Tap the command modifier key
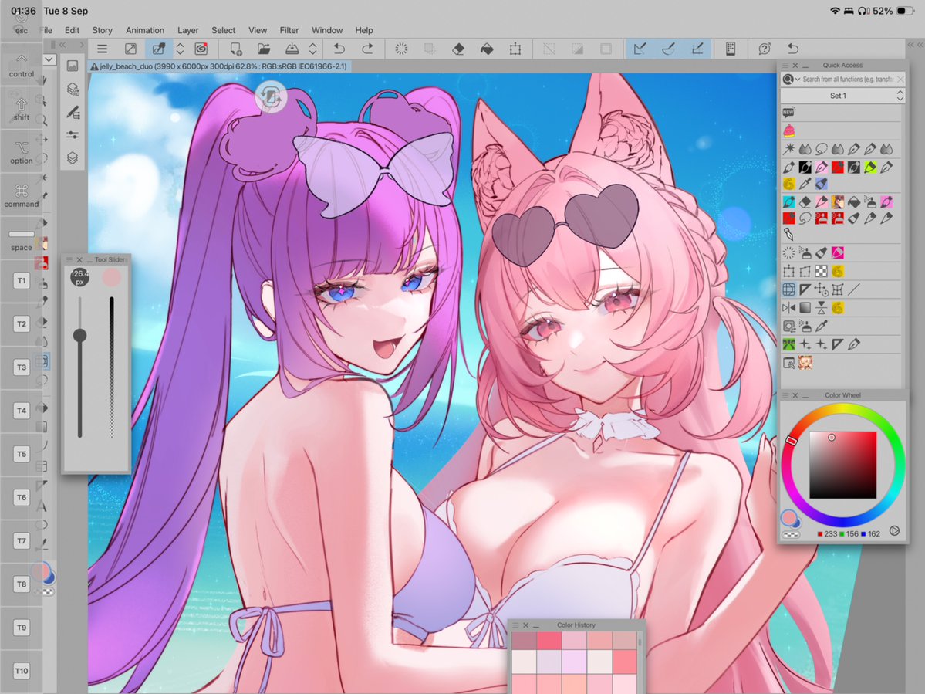 coord(22,195)
